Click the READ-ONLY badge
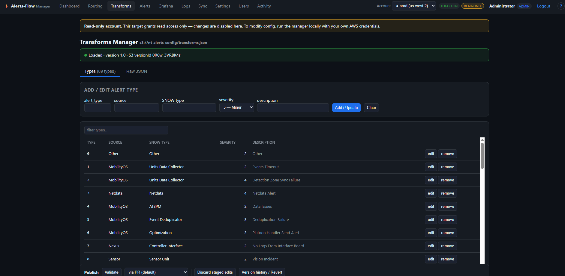The width and height of the screenshot is (565, 276). click(473, 6)
